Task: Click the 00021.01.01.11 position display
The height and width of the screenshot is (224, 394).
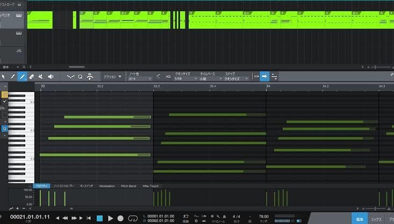Action: pos(30,217)
